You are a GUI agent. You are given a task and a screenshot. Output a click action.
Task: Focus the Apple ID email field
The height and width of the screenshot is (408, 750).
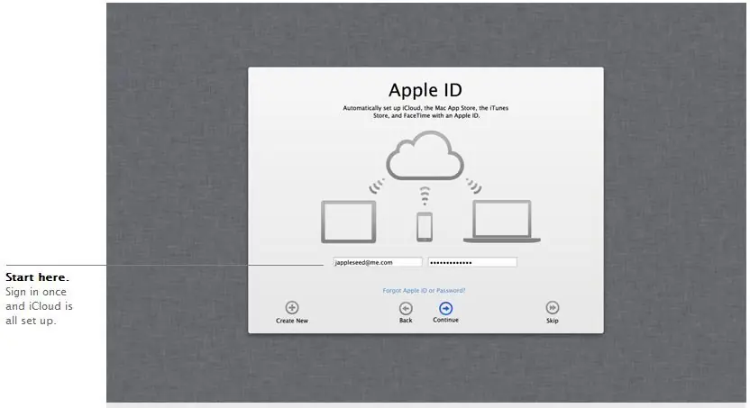(x=378, y=262)
